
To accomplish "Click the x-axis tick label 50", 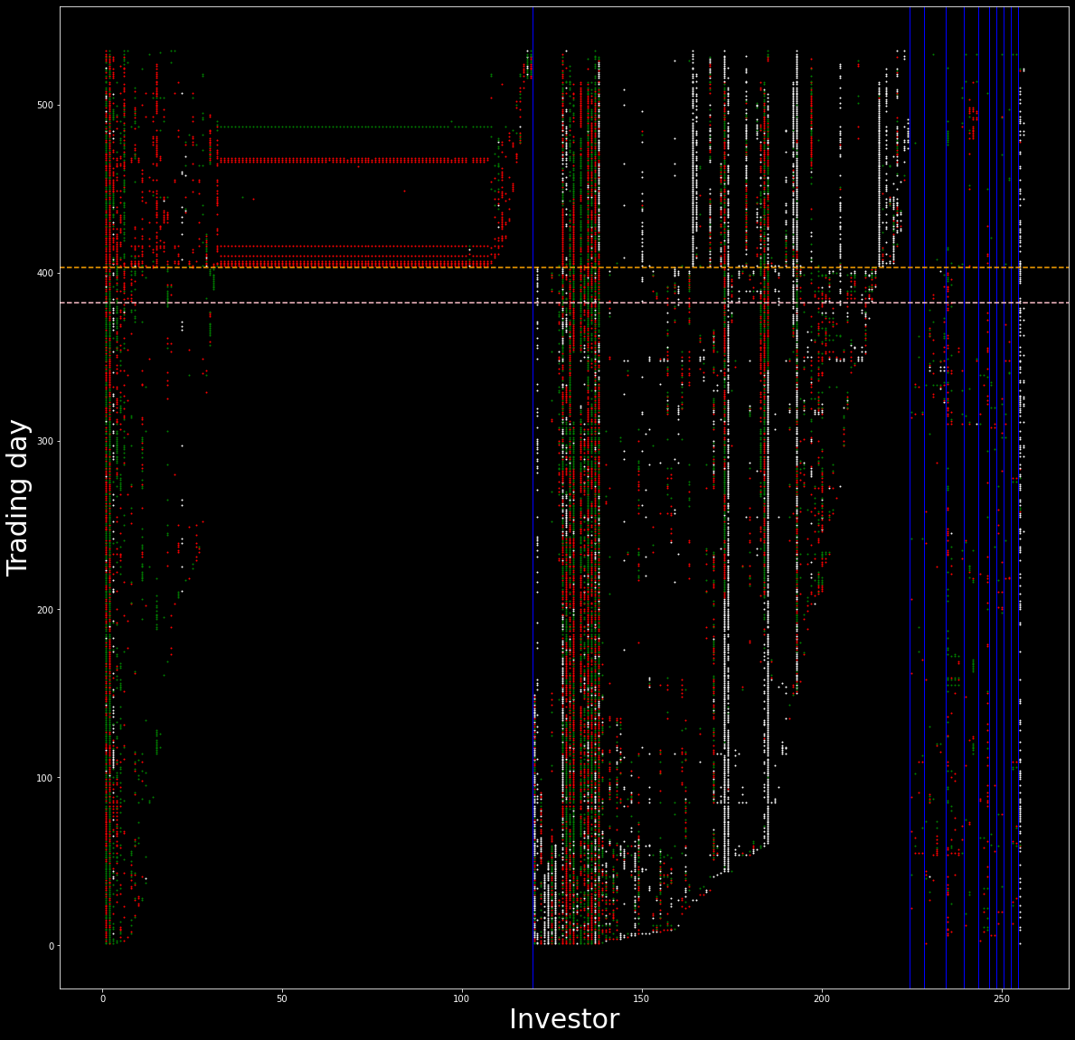I will point(282,999).
